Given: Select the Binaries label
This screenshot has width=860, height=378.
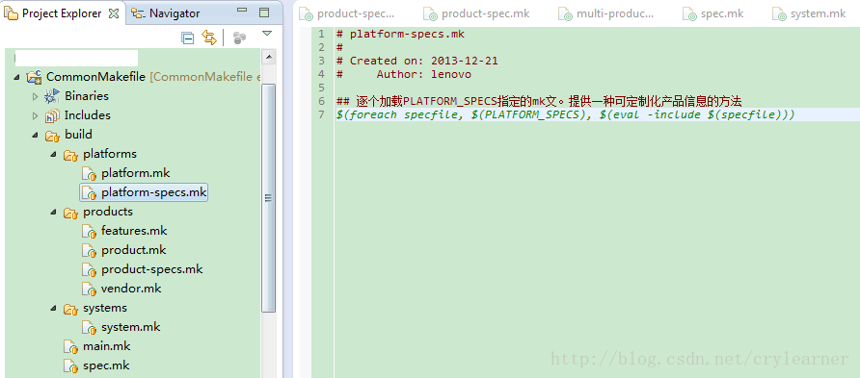Looking at the screenshot, I should pyautogui.click(x=87, y=96).
